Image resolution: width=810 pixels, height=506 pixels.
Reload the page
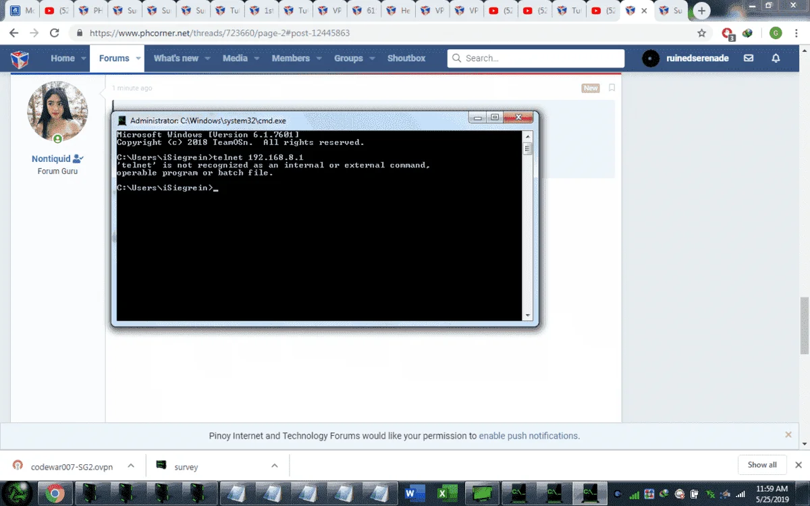point(55,32)
